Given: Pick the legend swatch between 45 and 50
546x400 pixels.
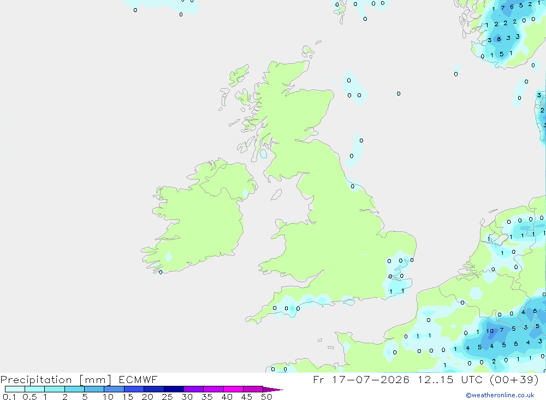Looking at the screenshot, I should tap(253, 389).
